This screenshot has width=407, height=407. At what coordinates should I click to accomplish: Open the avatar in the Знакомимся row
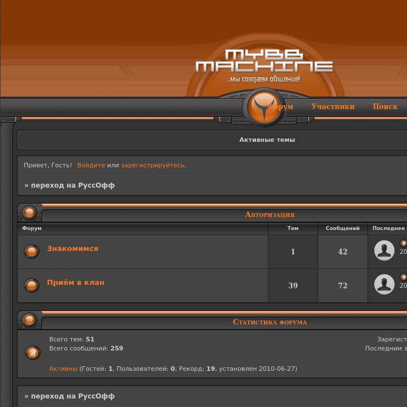click(x=384, y=250)
